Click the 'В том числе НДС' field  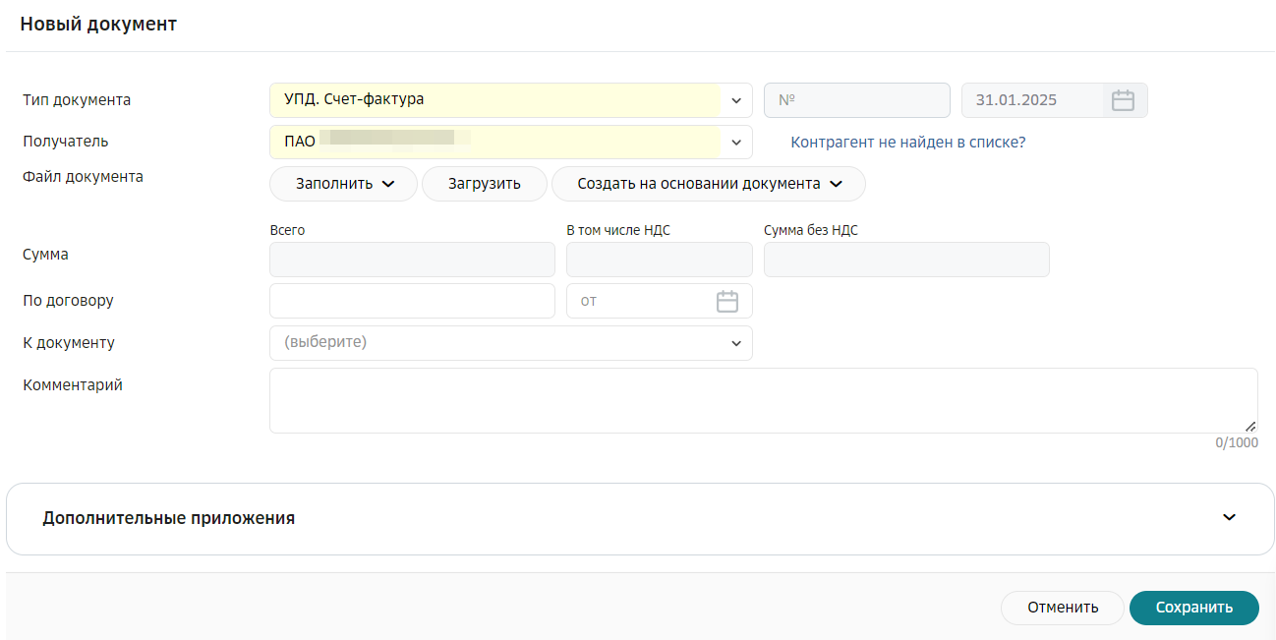[x=660, y=260]
